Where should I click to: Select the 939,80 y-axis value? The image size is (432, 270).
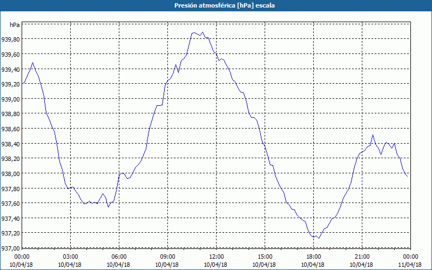[x=10, y=39]
